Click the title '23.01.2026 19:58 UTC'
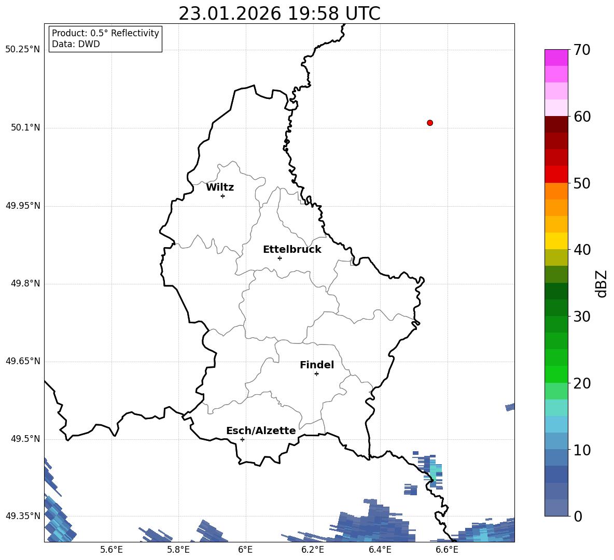This screenshot has height=560, width=614. [x=279, y=13]
